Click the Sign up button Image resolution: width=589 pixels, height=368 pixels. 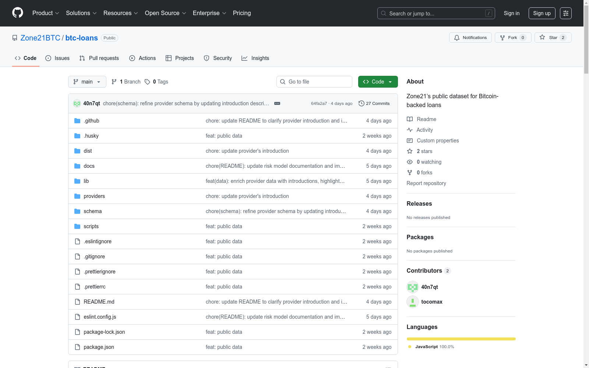(x=542, y=13)
